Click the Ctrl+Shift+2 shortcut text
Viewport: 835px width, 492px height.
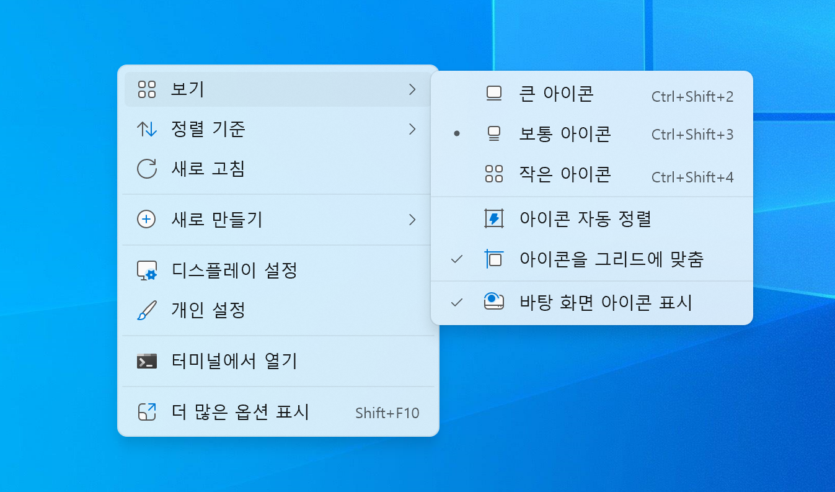click(692, 97)
